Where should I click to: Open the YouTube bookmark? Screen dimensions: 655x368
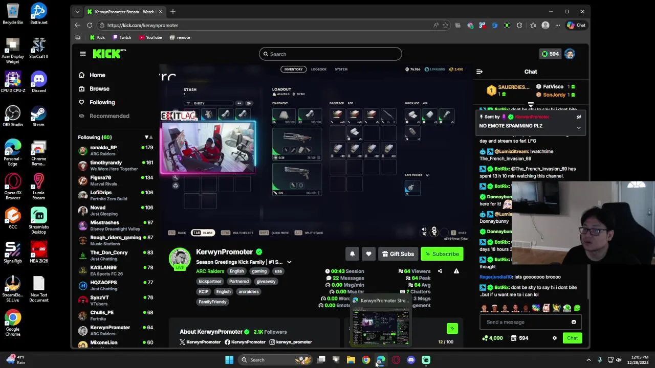point(150,37)
